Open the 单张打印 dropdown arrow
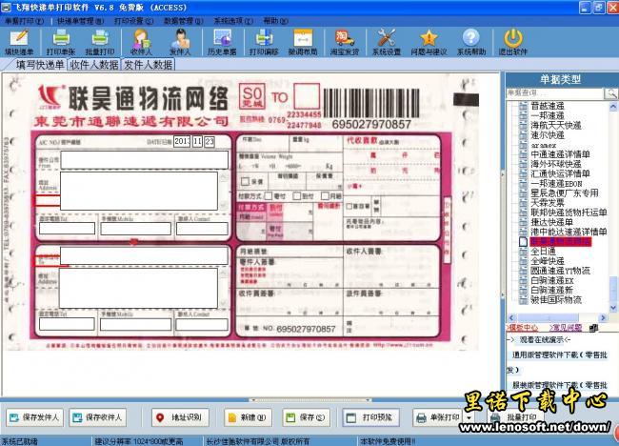Image resolution: width=619 pixels, height=446 pixels. coord(469,417)
